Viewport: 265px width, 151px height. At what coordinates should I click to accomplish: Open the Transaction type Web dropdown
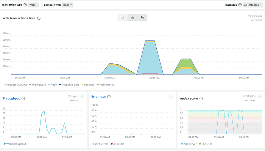[33, 5]
